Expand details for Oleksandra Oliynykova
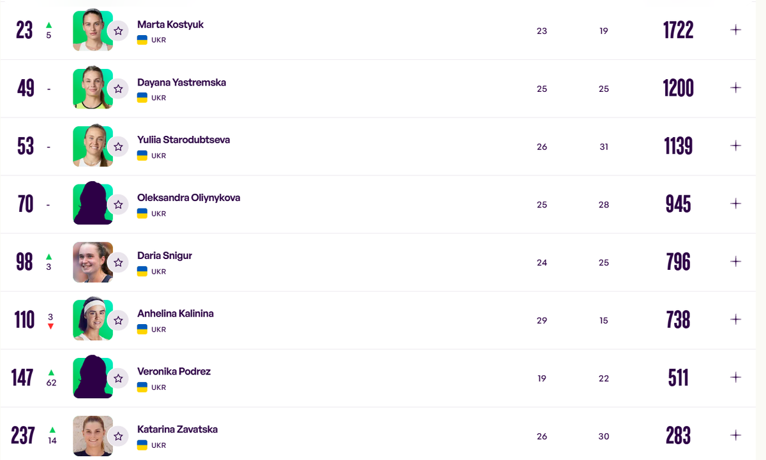The height and width of the screenshot is (460, 766). pos(735,204)
